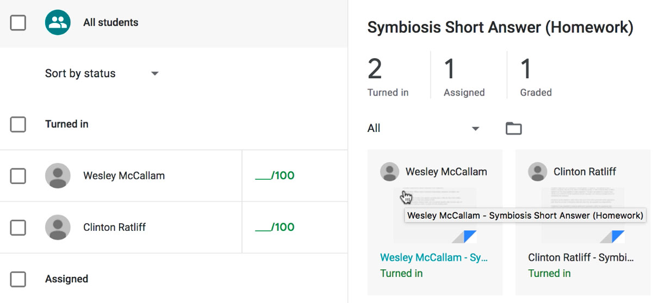Click Wesley McCallam's avatar on submission card

point(389,172)
